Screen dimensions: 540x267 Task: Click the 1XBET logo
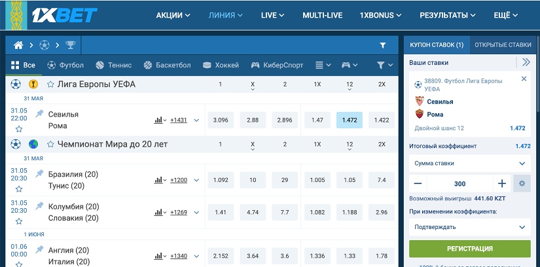65,15
